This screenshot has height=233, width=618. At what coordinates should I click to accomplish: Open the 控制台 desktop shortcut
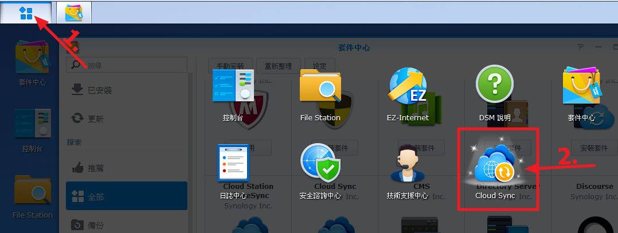(32, 131)
